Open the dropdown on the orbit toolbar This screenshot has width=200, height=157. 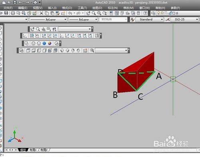[90, 29]
